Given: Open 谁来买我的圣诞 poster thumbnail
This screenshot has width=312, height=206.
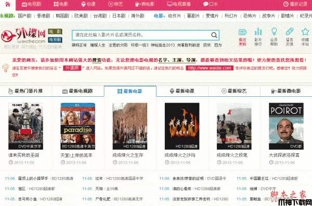Looking at the screenshot, I should [25, 126].
